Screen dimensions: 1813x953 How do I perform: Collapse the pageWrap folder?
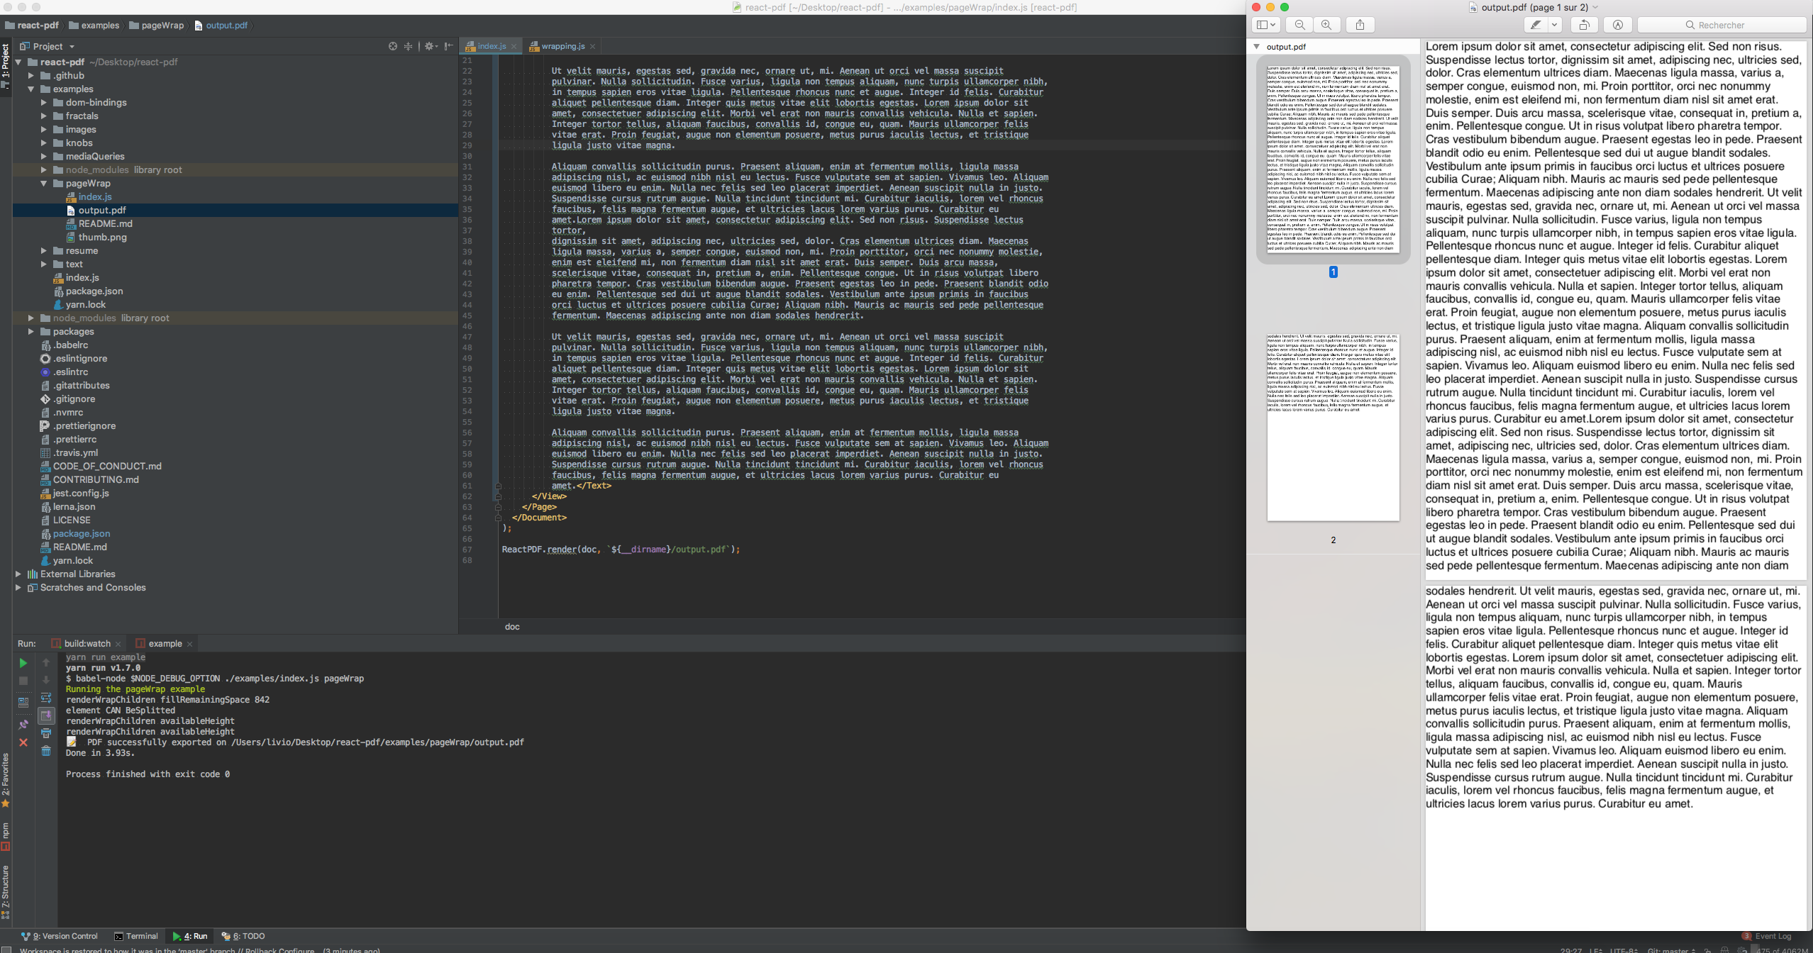click(x=43, y=183)
